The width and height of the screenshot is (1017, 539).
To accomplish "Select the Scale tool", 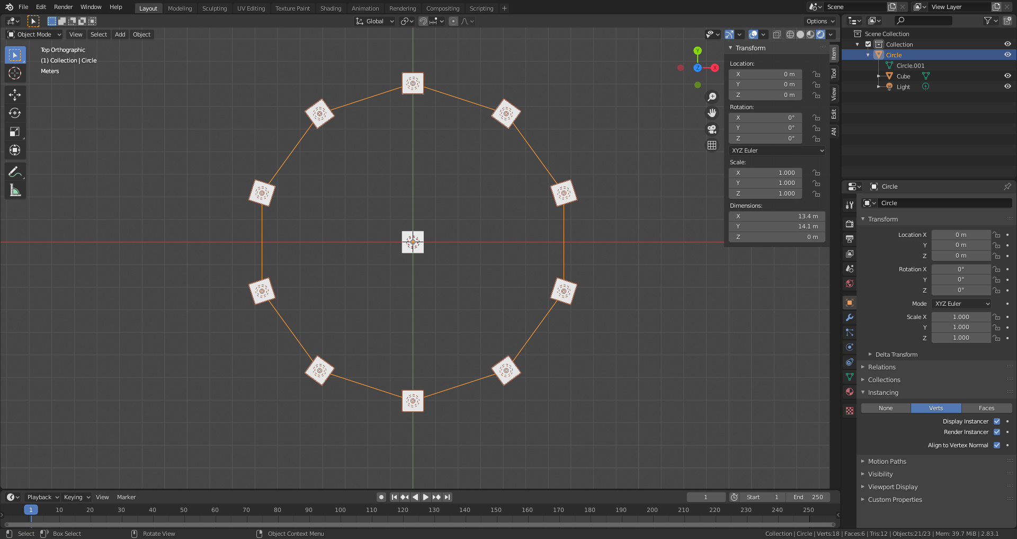I will pos(15,132).
